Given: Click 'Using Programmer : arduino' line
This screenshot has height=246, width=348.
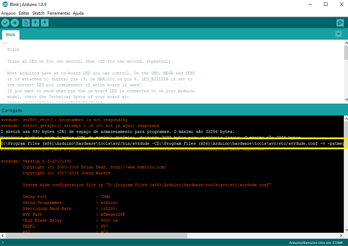Looking at the screenshot, I should [x=70, y=203].
